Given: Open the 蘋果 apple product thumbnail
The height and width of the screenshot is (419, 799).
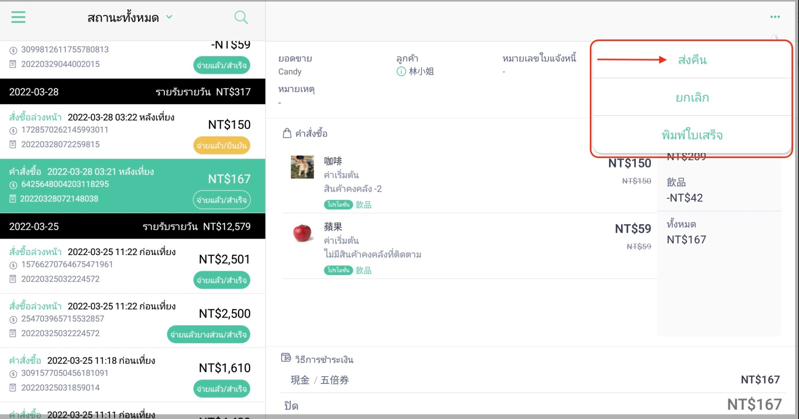Looking at the screenshot, I should (x=302, y=233).
